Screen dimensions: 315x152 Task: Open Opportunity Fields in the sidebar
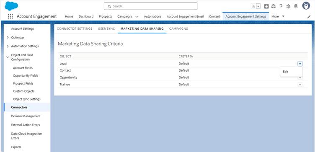[x=26, y=75]
